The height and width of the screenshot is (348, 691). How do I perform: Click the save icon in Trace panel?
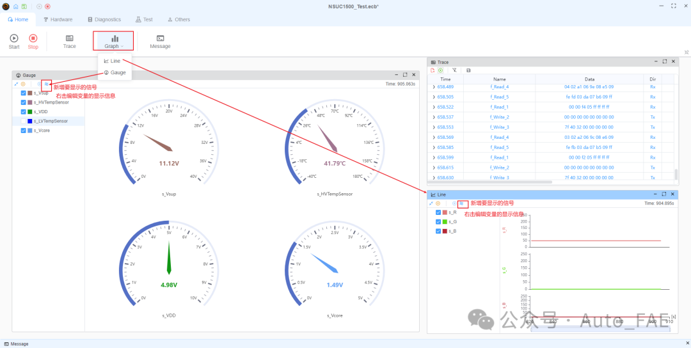[x=468, y=70]
